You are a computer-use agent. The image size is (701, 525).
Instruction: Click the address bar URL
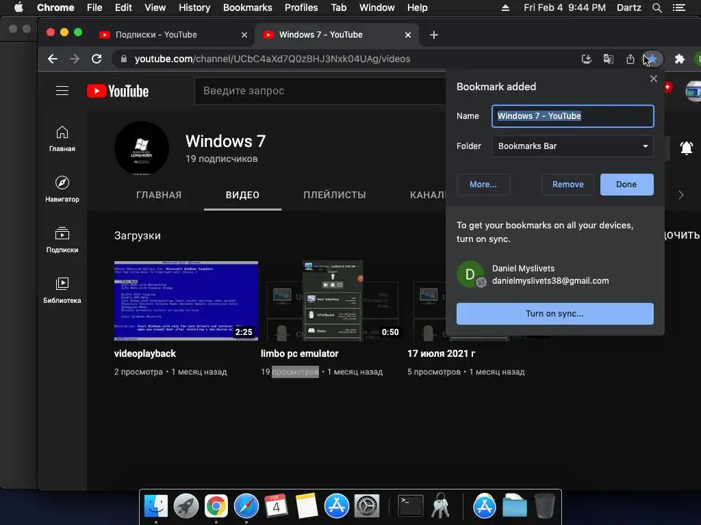coord(272,59)
